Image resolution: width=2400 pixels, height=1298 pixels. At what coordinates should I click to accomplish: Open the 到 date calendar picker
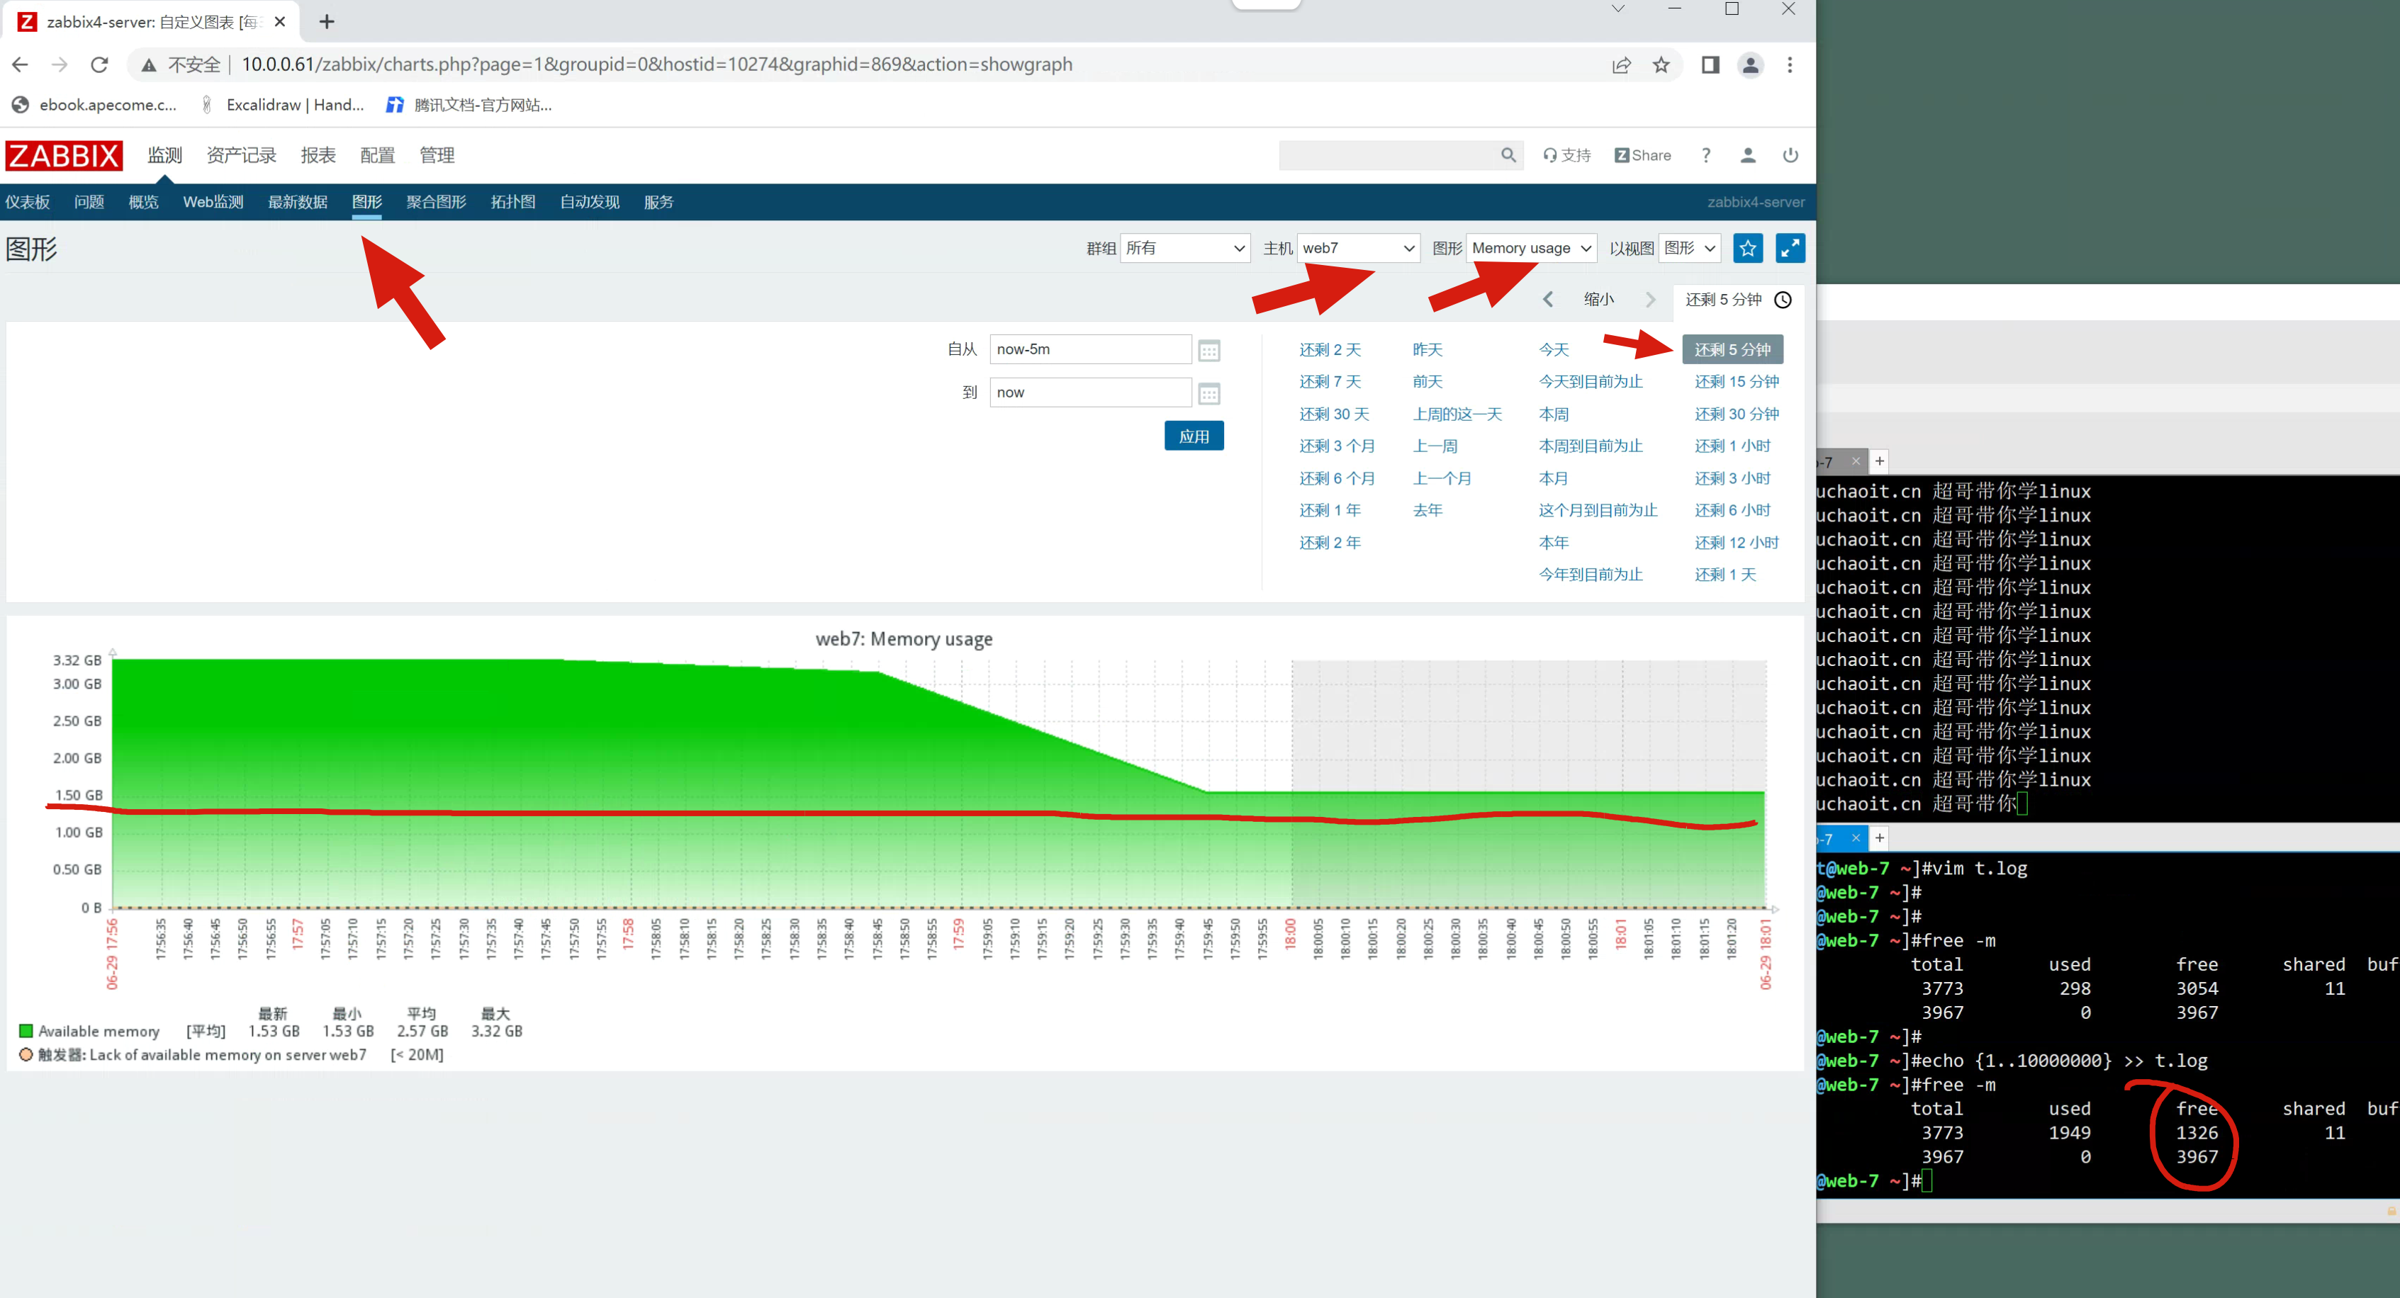(1209, 394)
